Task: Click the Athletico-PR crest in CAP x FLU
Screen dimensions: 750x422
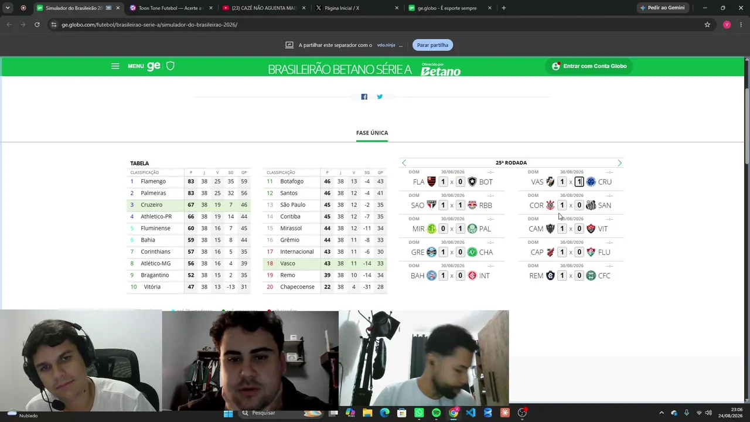Action: pyautogui.click(x=550, y=252)
